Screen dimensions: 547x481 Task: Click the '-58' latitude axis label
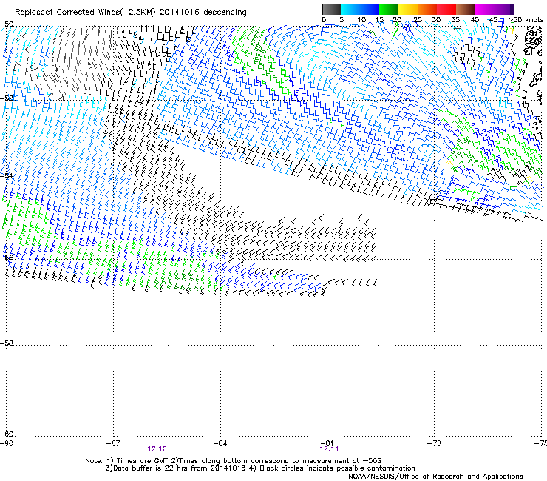(x=7, y=343)
